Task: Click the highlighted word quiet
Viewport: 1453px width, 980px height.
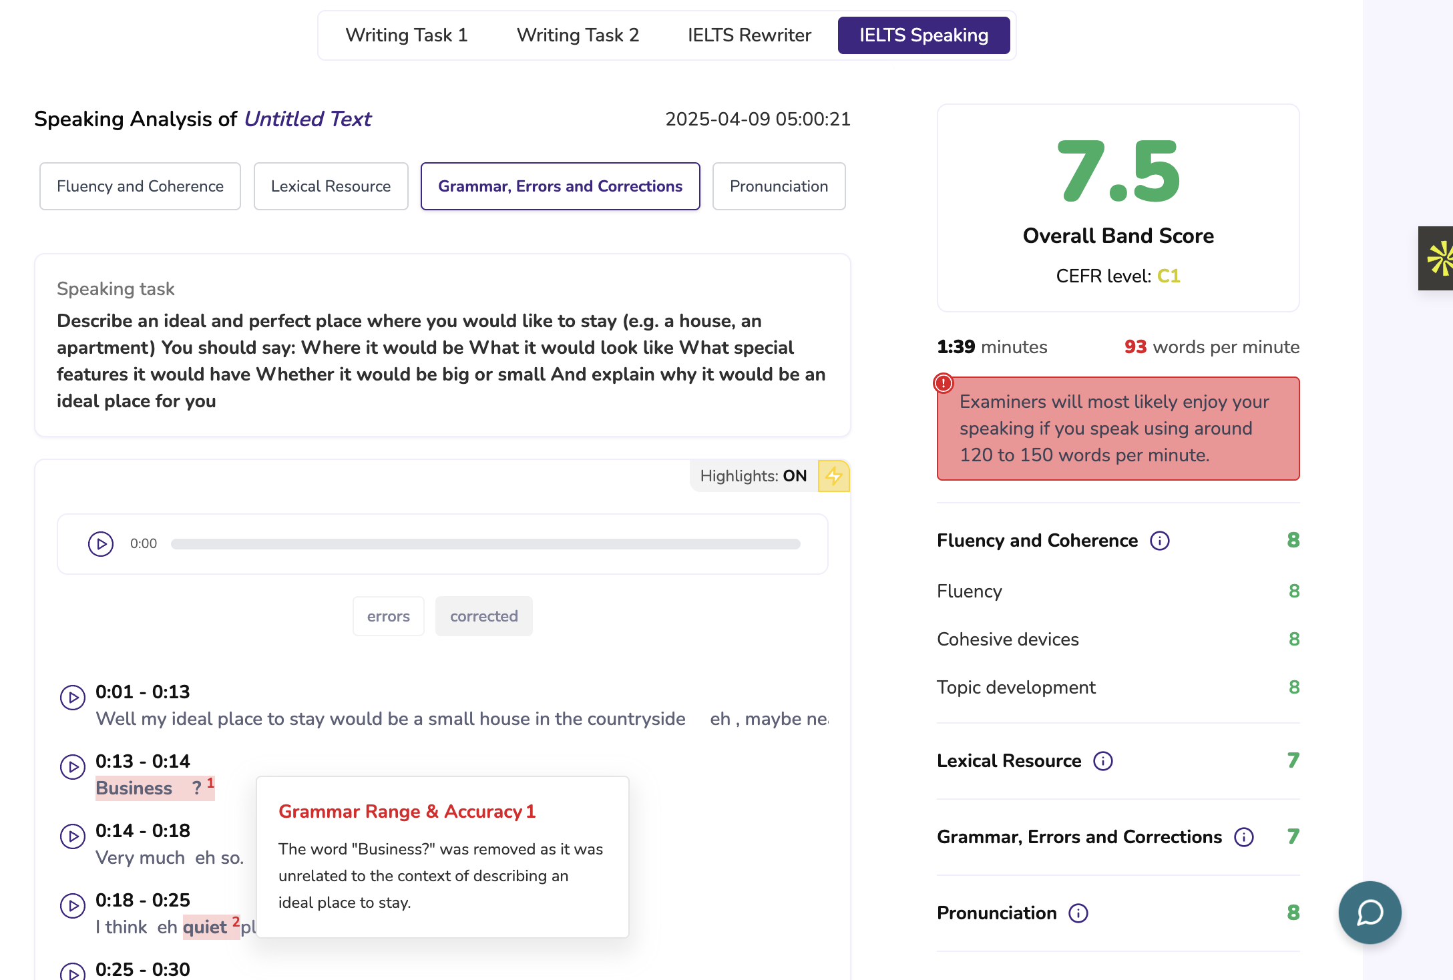Action: click(x=205, y=927)
